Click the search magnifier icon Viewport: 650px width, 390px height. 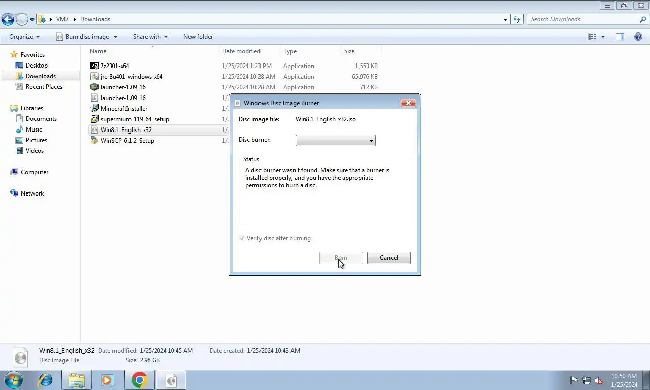pos(643,19)
